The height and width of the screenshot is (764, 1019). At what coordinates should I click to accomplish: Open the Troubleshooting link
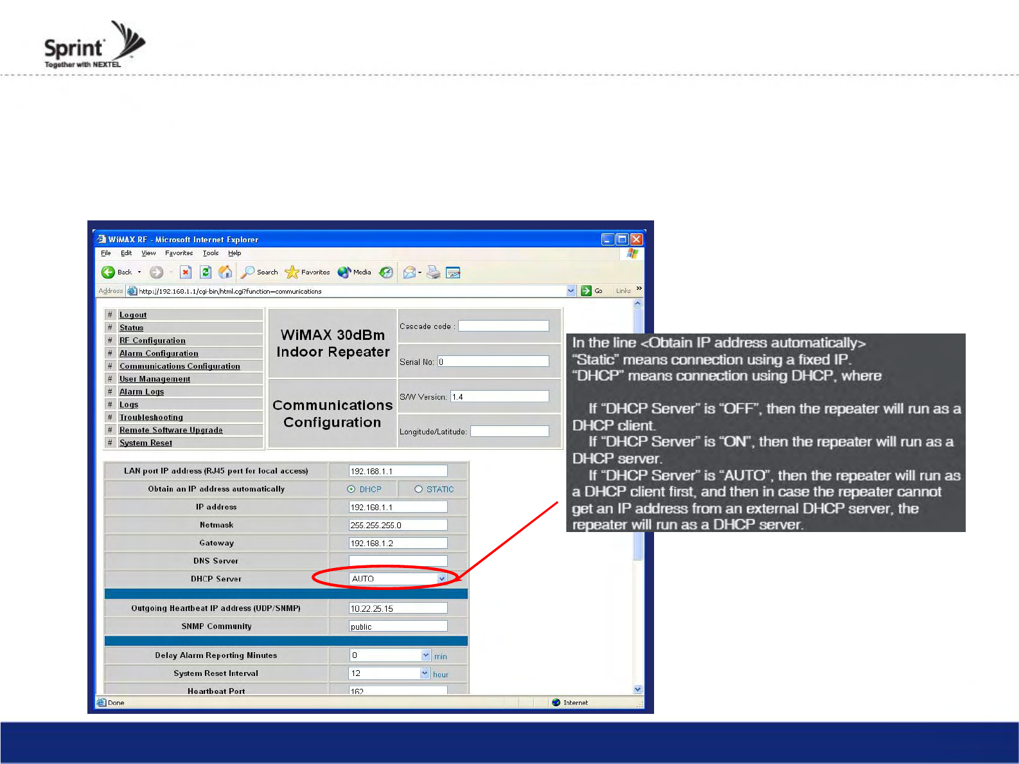click(151, 418)
